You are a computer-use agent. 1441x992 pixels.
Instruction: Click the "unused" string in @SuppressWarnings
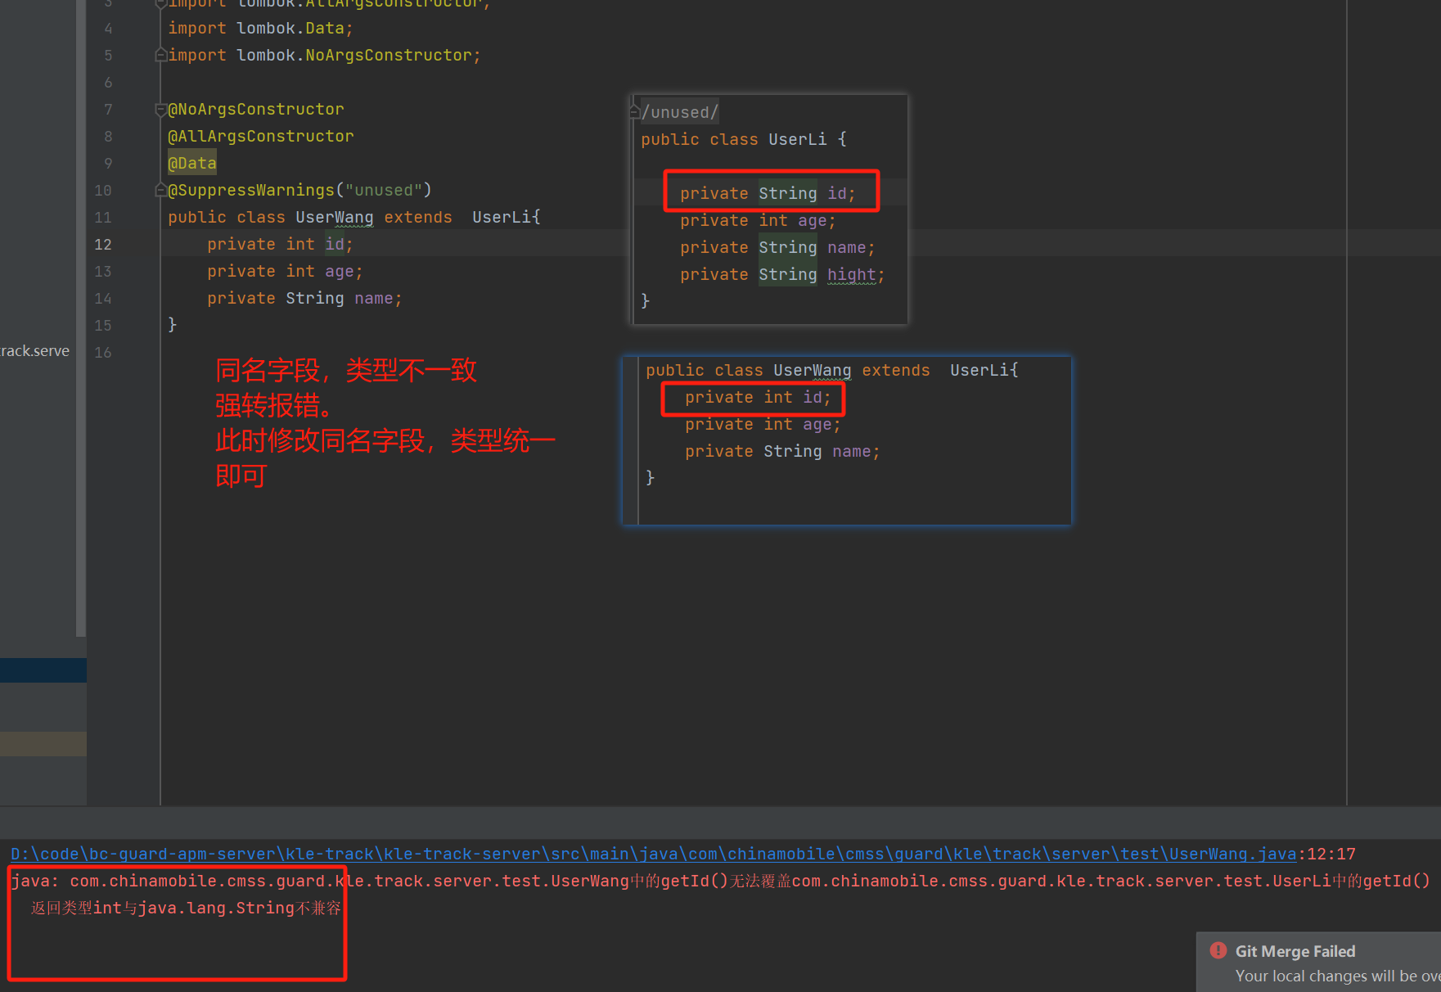pyautogui.click(x=384, y=190)
